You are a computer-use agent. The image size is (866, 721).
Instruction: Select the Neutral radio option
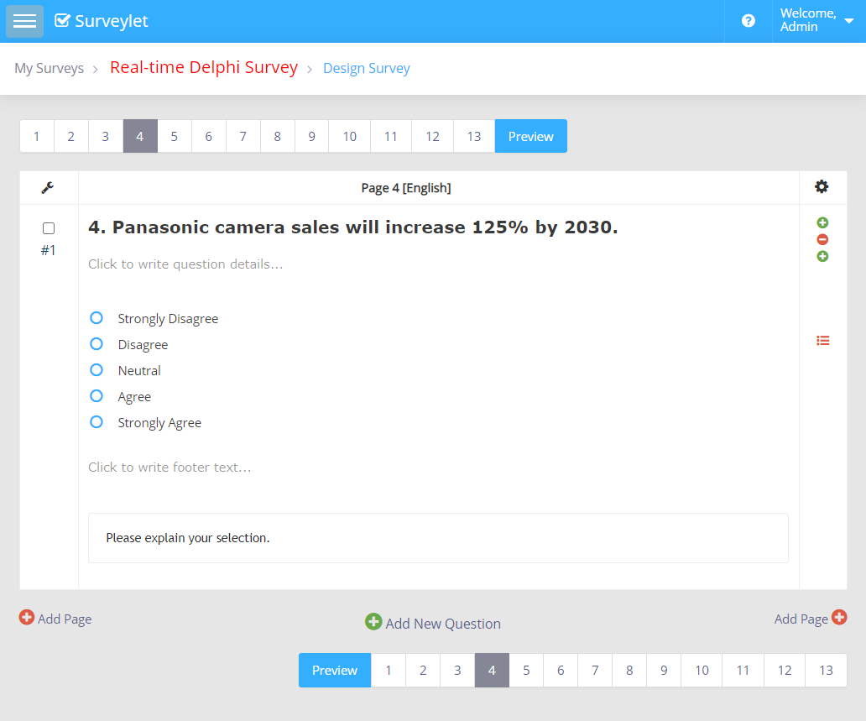click(x=97, y=370)
